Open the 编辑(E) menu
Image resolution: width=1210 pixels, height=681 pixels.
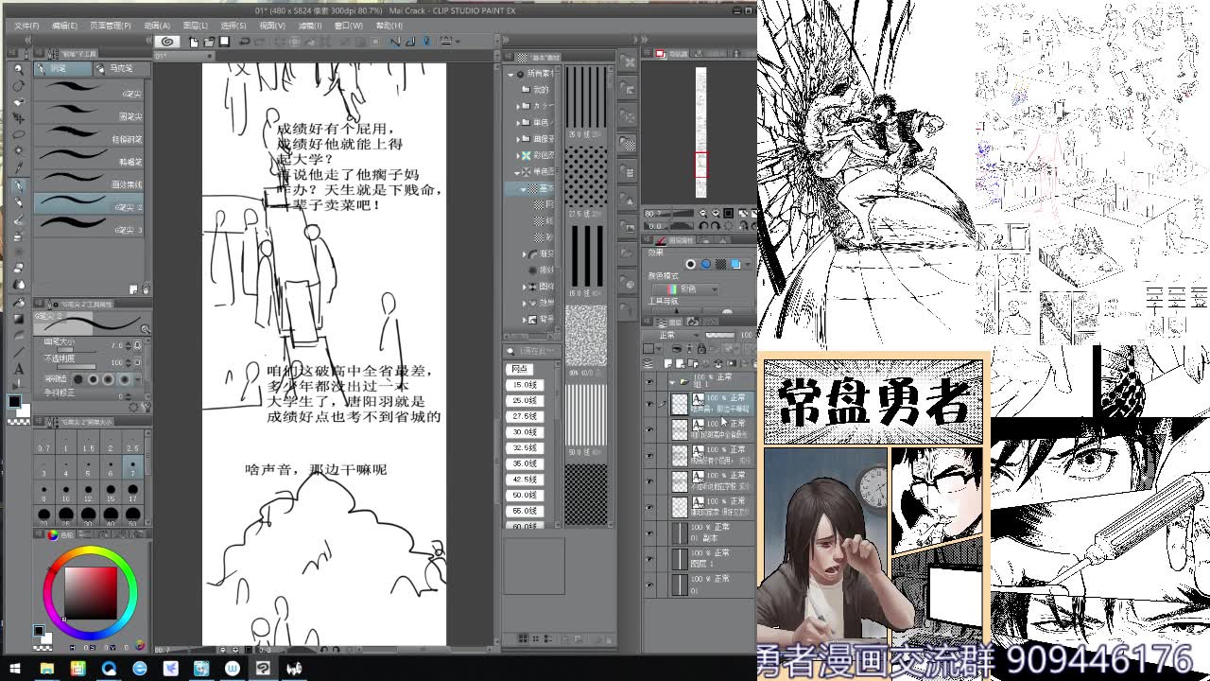(64, 26)
